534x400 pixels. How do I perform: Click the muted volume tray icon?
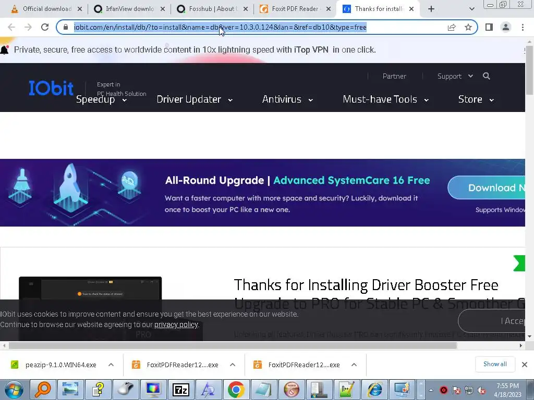481,391
